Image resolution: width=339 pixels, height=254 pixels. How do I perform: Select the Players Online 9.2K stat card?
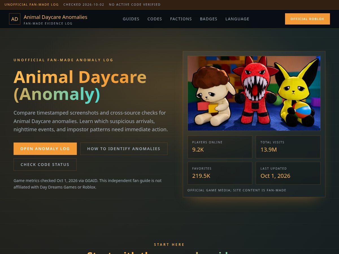tap(220, 147)
